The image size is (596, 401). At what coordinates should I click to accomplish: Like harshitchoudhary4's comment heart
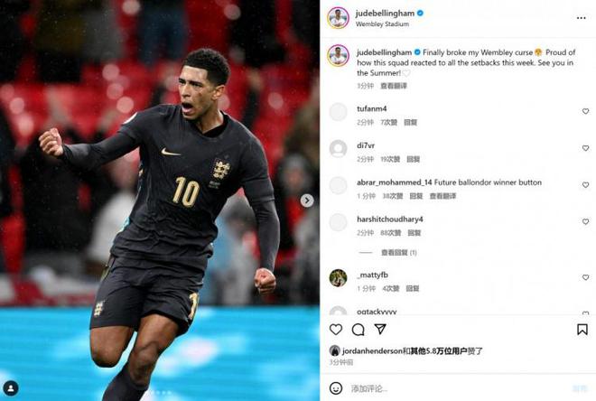tap(585, 221)
